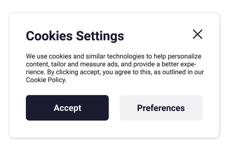The image size is (229, 152).
Task: Click the phrase "By clicking accept"
Action: click(x=73, y=72)
